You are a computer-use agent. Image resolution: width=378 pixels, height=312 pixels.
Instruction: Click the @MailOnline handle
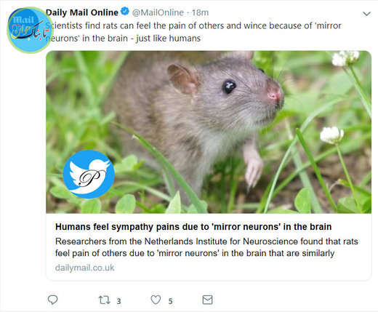pos(158,12)
